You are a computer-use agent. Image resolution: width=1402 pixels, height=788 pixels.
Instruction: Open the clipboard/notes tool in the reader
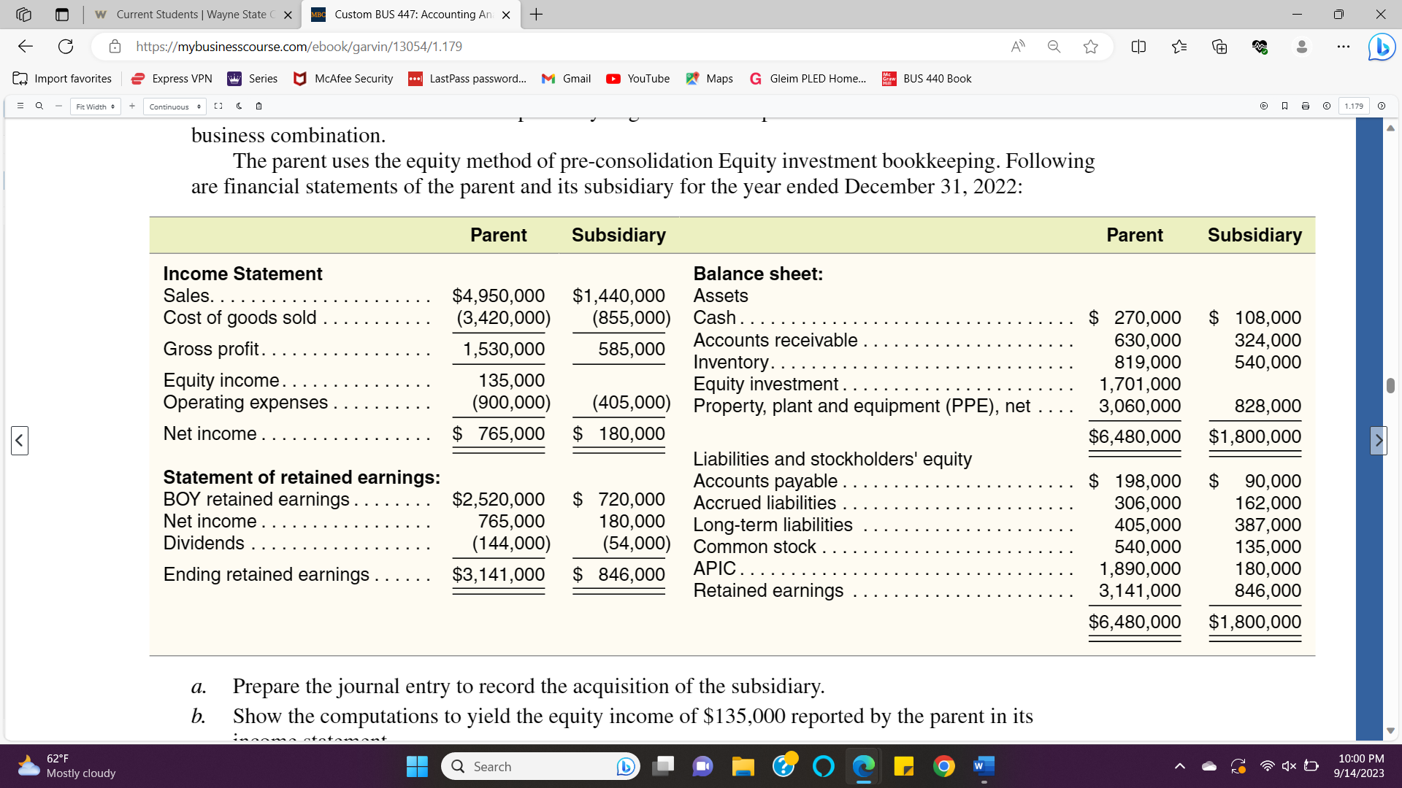point(258,106)
